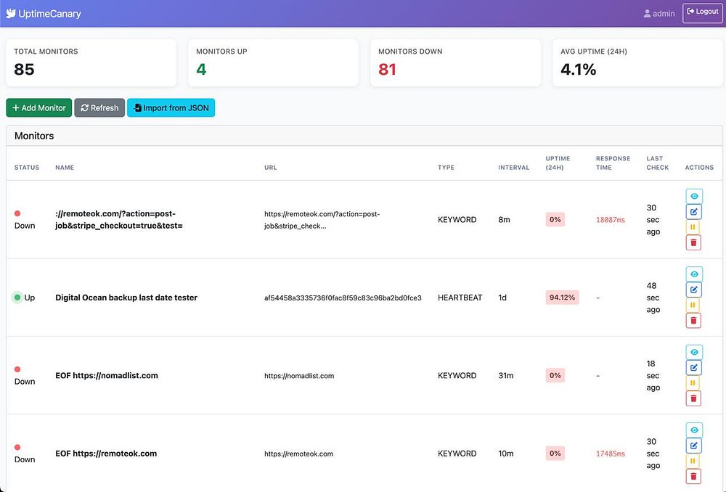Image resolution: width=726 pixels, height=492 pixels.
Task: Click the https://remoteok.com URL cell
Action: pos(298,454)
